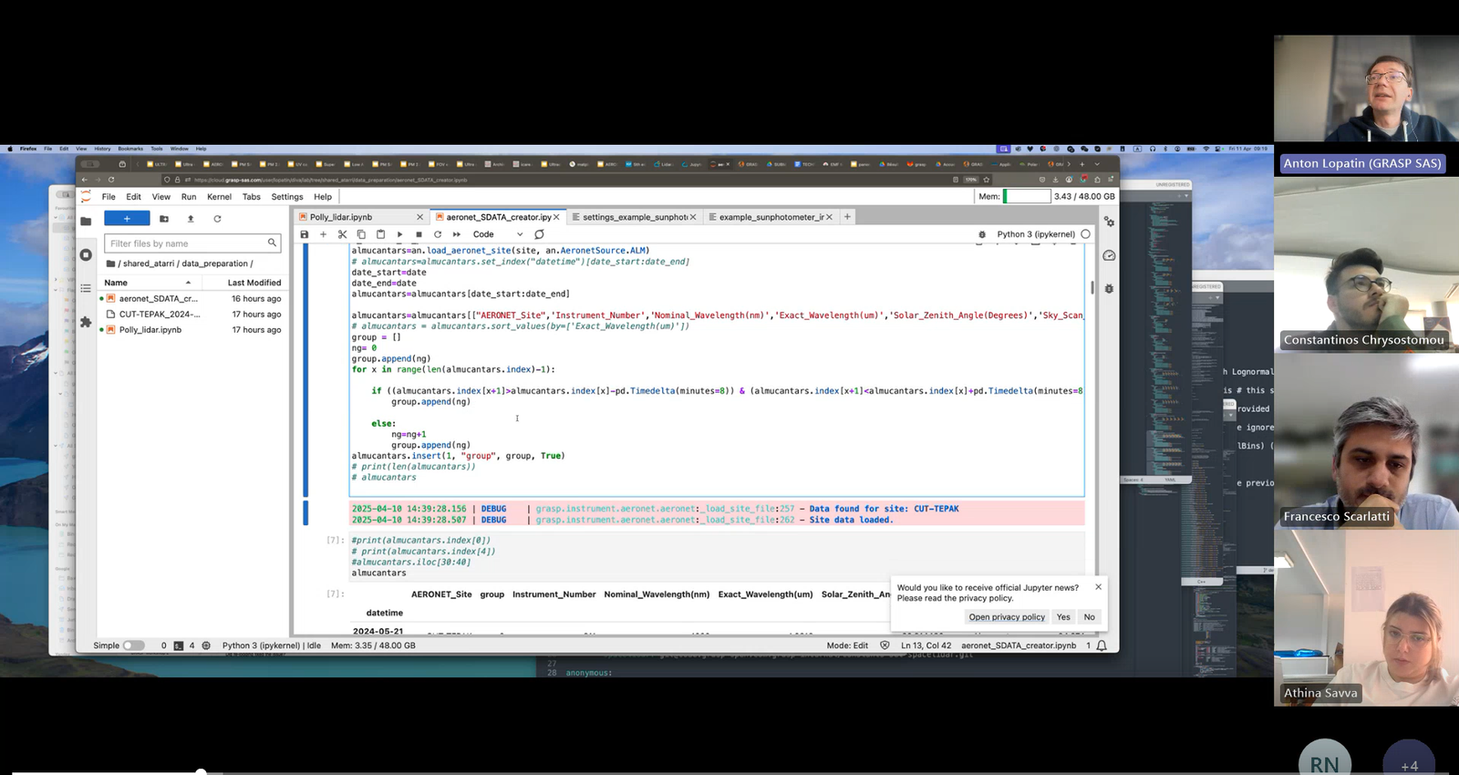Run the selected cell

pos(399,234)
